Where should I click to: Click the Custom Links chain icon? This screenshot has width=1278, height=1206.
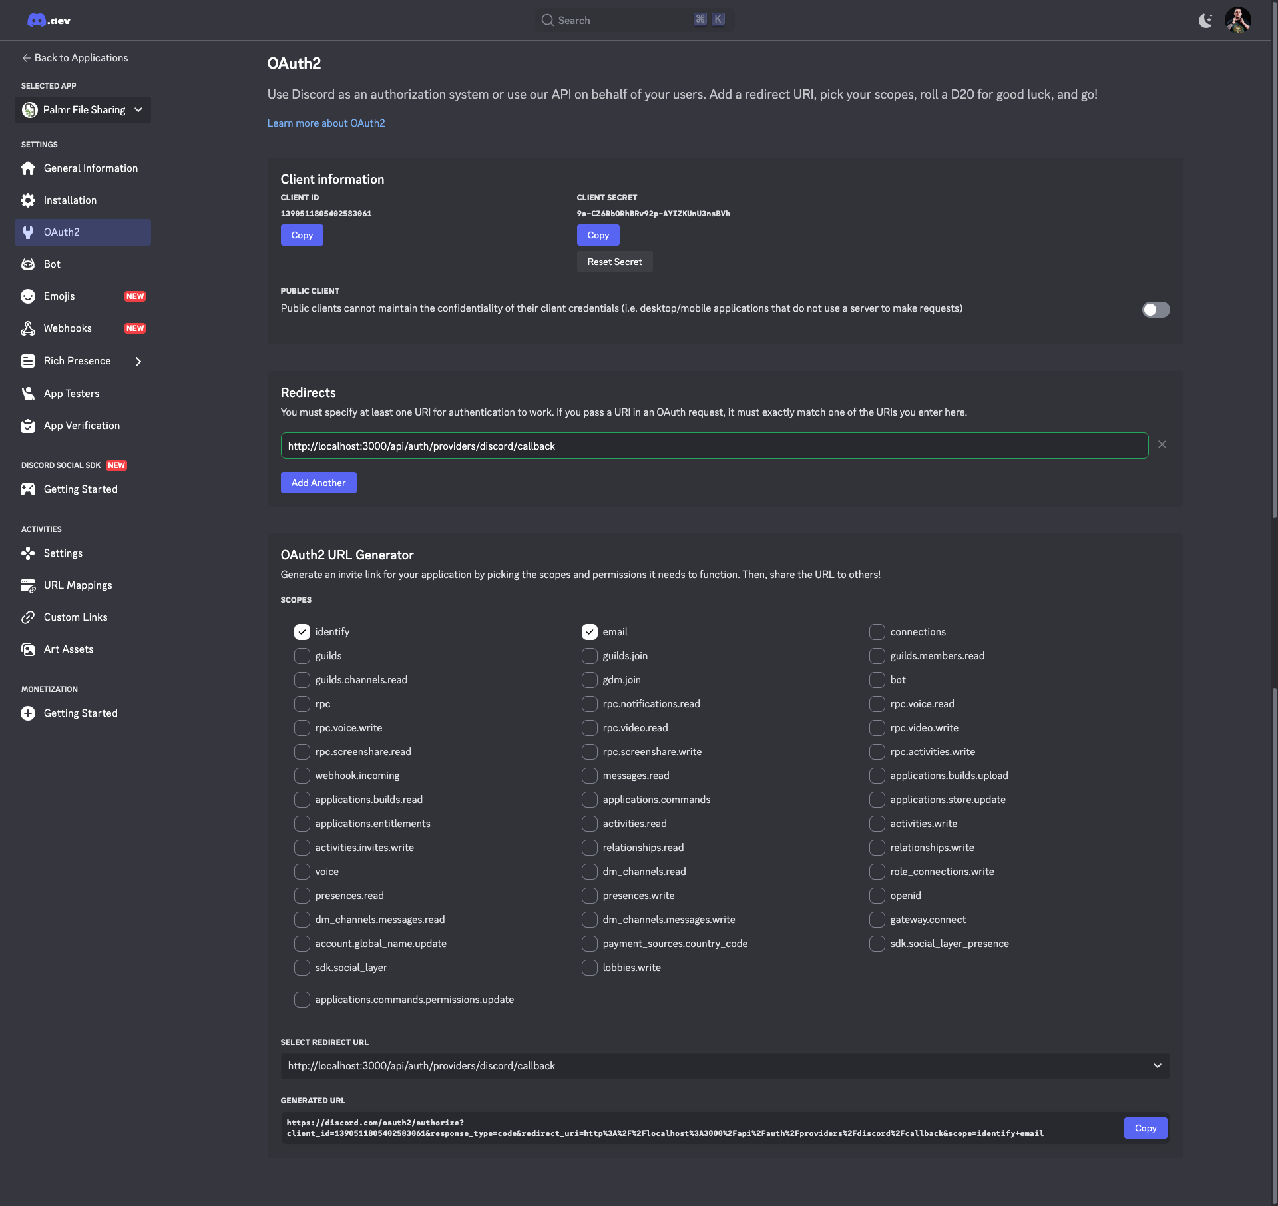click(28, 617)
